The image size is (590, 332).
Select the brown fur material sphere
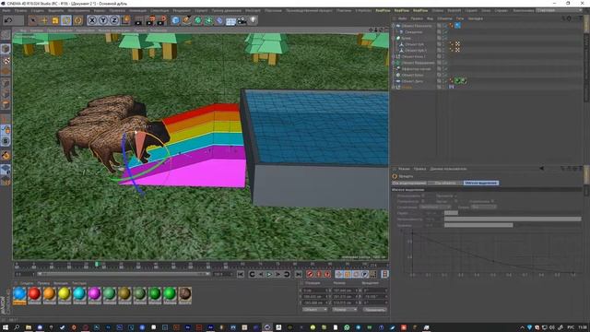184,293
